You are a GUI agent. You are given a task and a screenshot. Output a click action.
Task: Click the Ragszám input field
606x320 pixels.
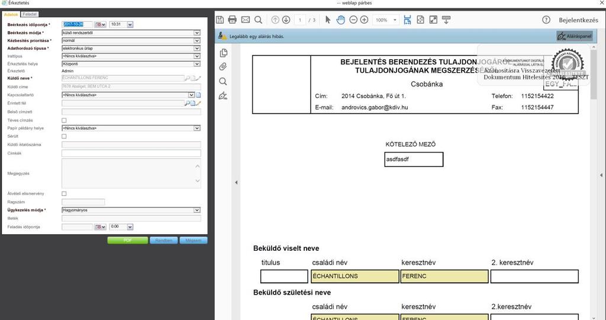(x=83, y=202)
